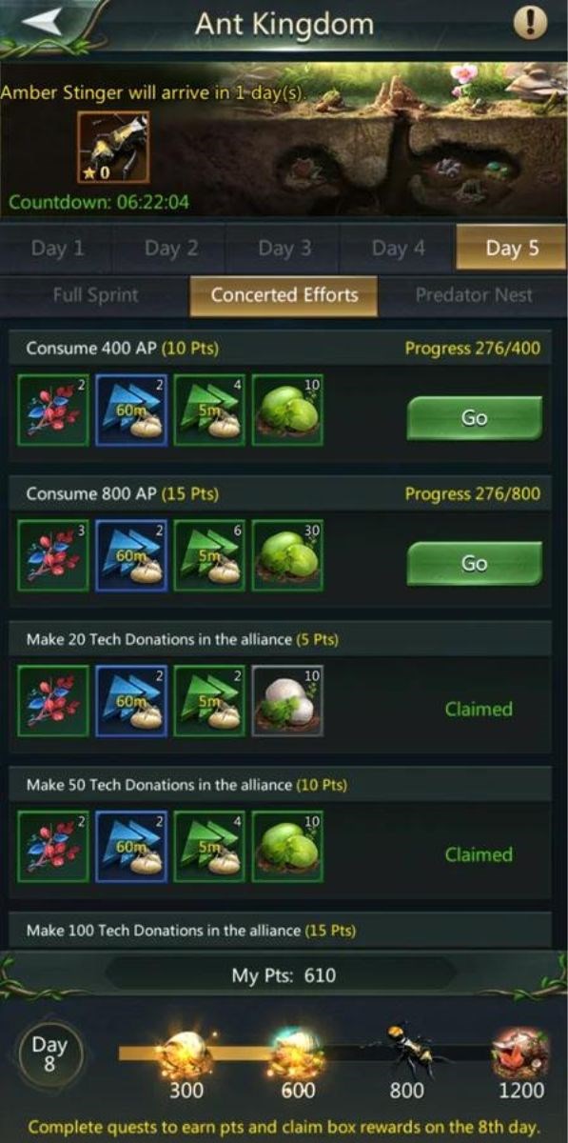Tap the 5m speedup in Consume 800 AP
This screenshot has width=568, height=1143.
tap(209, 555)
